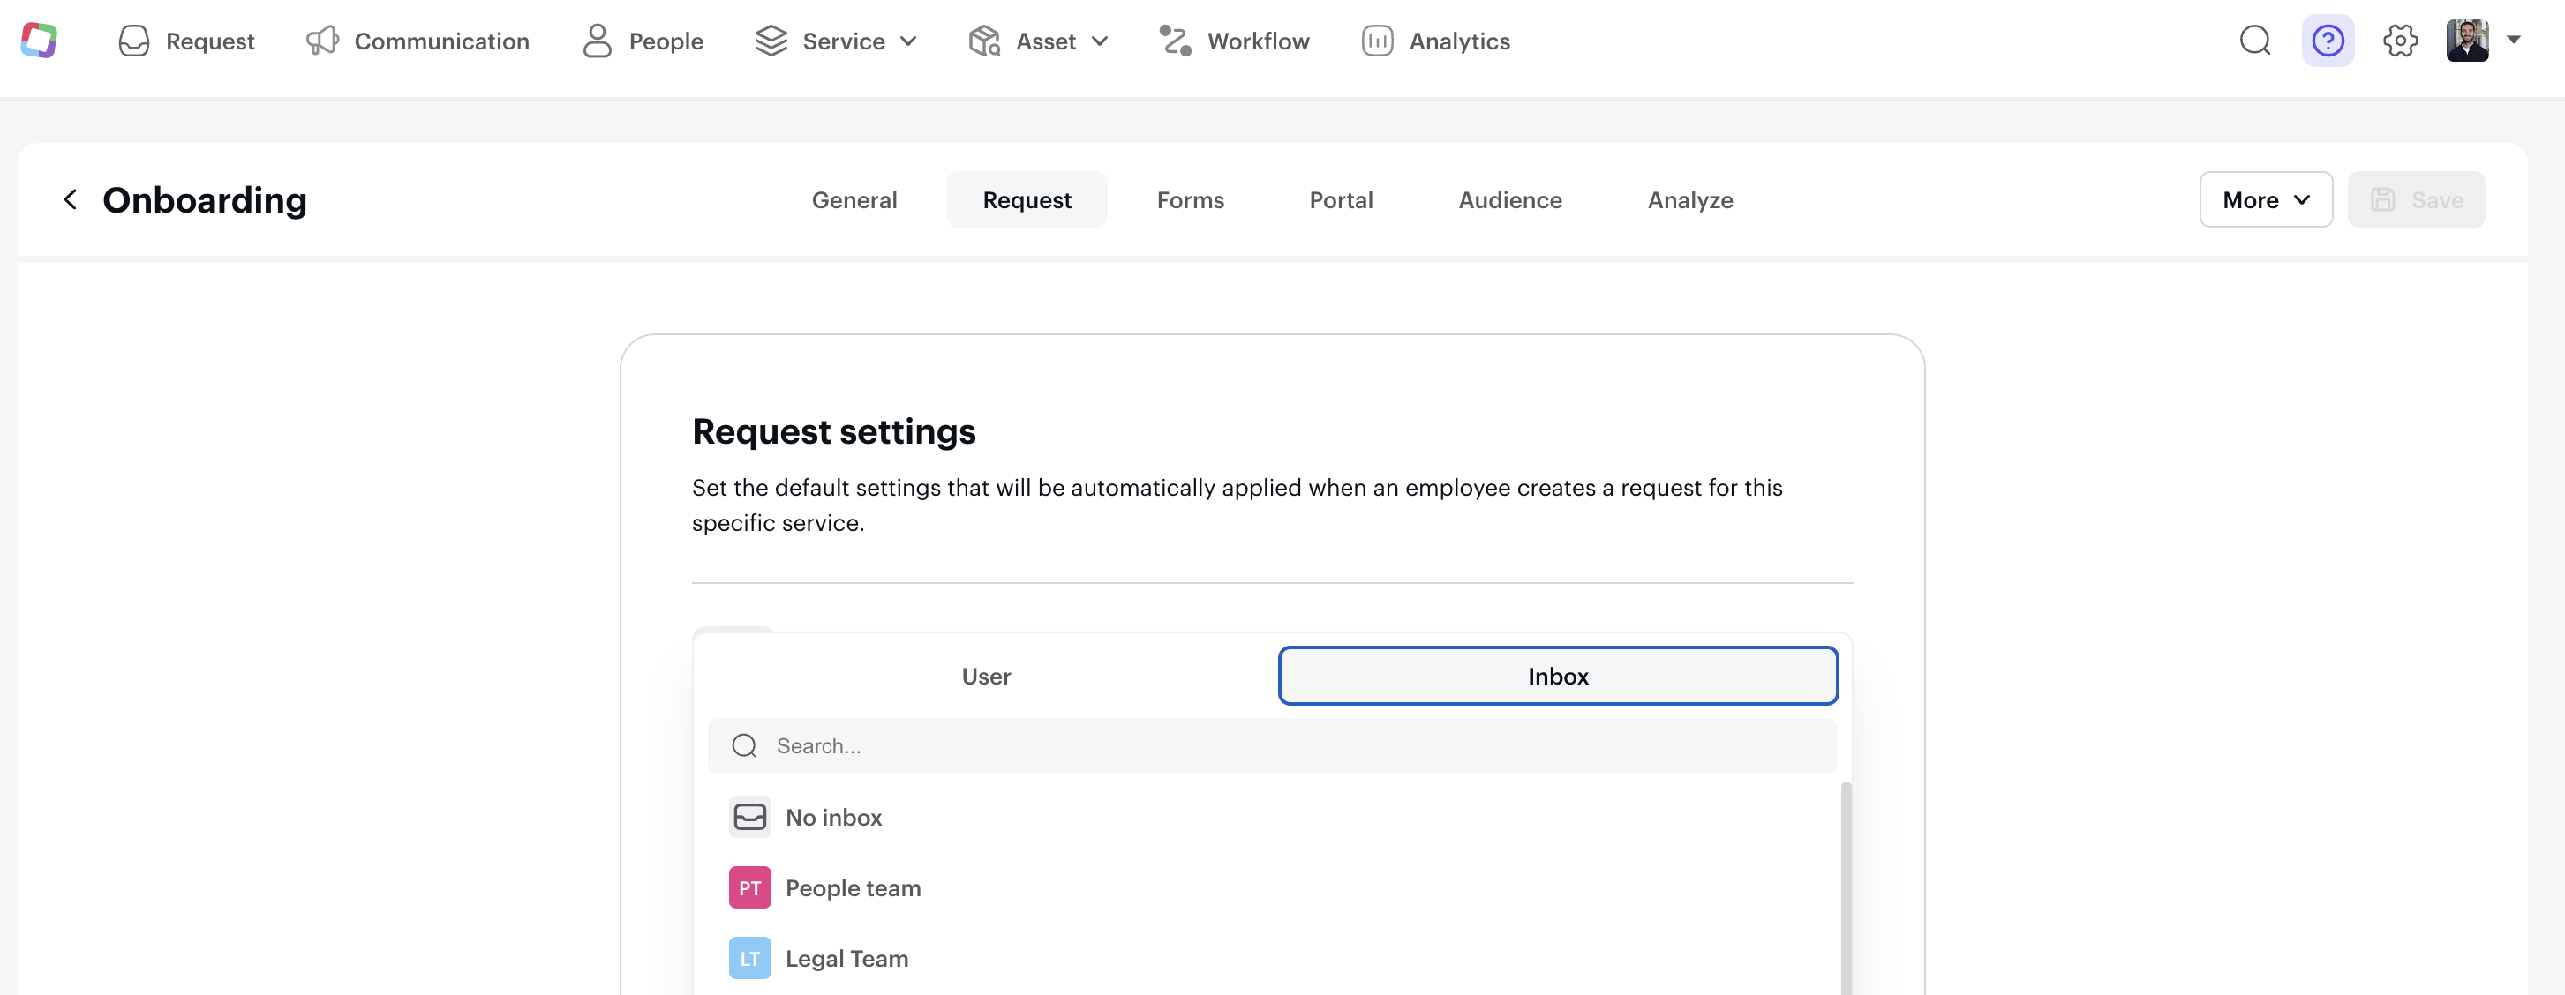The height and width of the screenshot is (995, 2565).
Task: Expand the Service menu chevron
Action: click(x=908, y=41)
